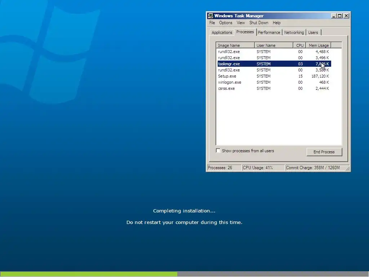Switch to the Applications tab
Screen dimensions: 369x277
pos(222,32)
